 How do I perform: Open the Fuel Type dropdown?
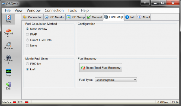point(116,80)
